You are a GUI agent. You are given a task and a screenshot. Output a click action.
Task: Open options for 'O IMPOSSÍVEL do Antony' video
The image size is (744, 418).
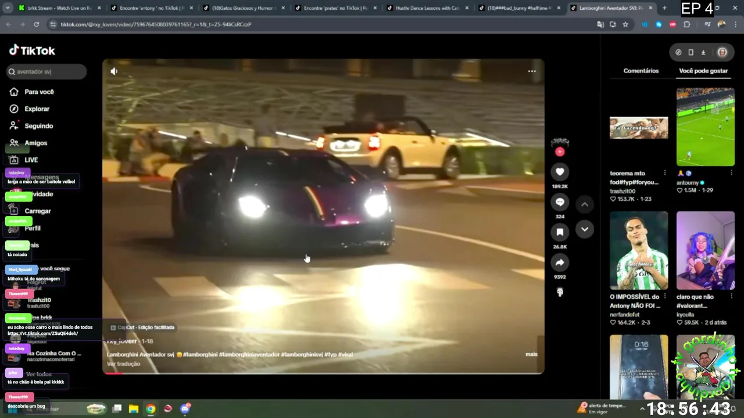point(665,297)
